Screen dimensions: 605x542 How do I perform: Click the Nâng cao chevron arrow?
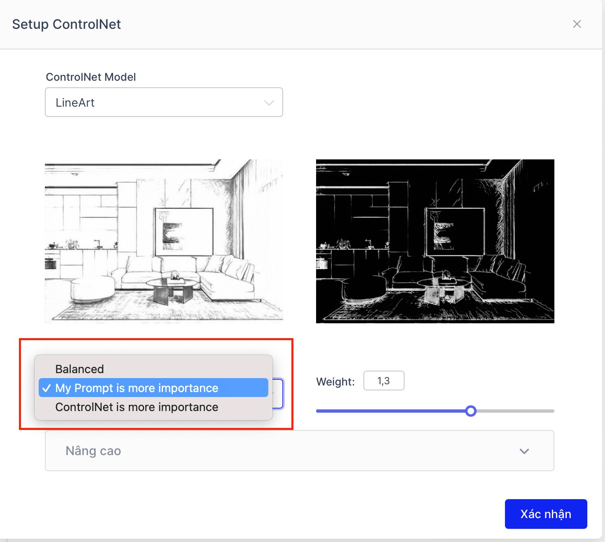[x=524, y=451]
